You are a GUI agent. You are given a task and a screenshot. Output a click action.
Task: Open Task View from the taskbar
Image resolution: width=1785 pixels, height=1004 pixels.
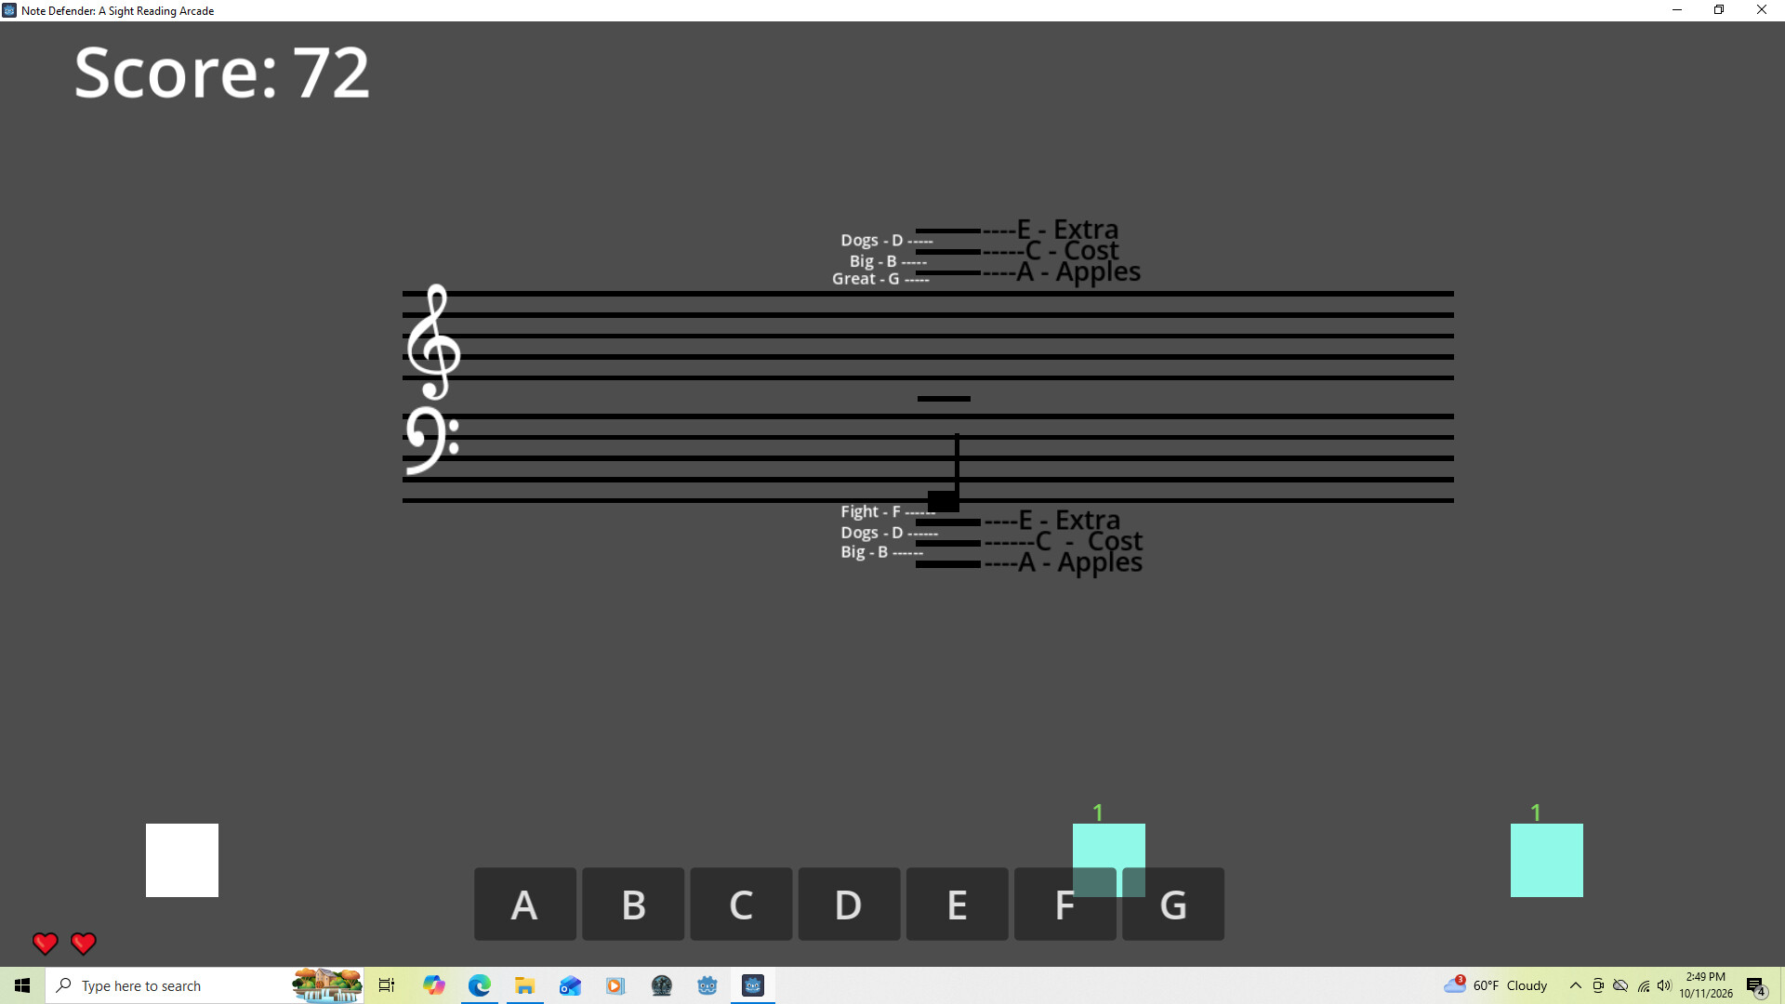click(x=387, y=985)
